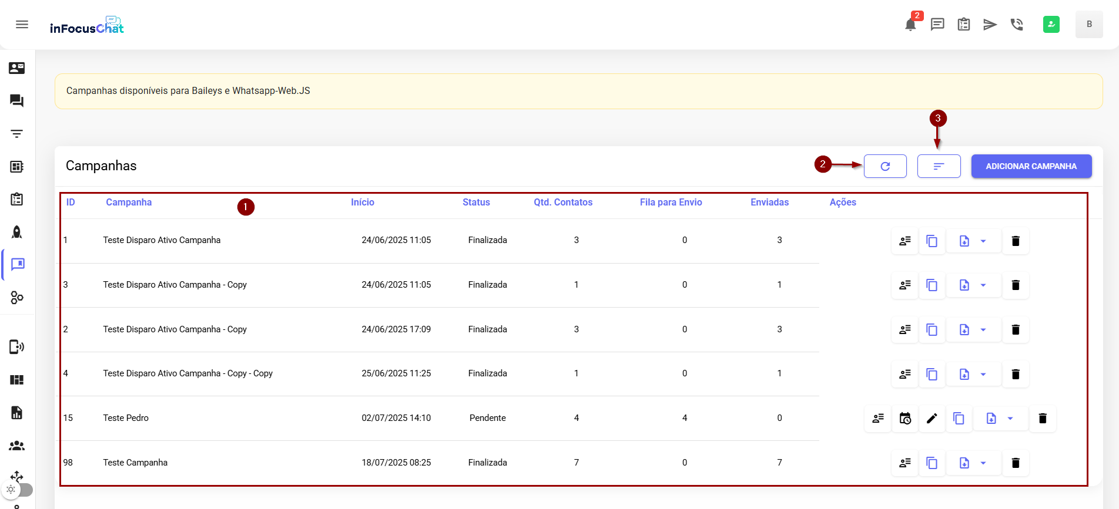Edit Teste Pedro campaign with pencil icon

[x=932, y=419]
